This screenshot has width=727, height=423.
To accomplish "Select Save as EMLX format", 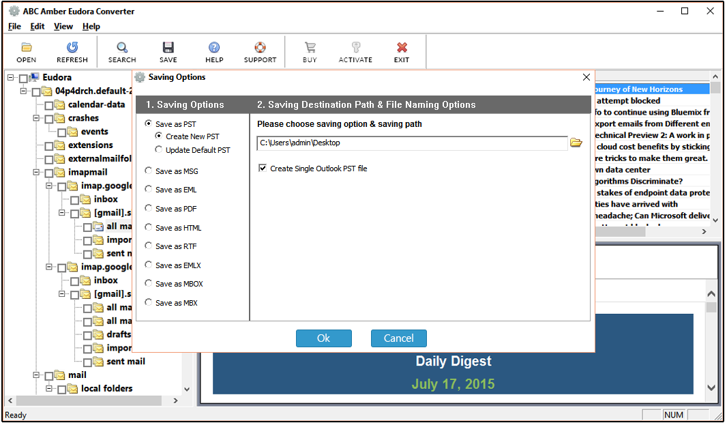I will point(149,265).
